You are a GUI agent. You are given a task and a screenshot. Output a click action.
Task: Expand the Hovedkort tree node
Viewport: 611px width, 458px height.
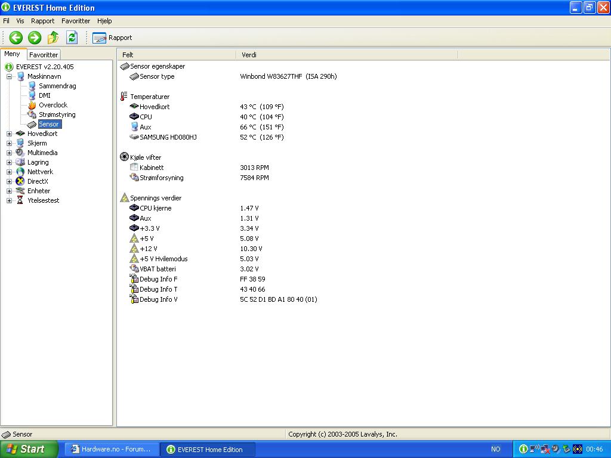[x=9, y=134]
